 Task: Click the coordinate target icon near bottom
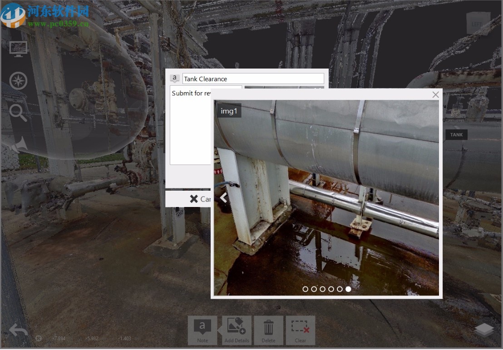39,338
